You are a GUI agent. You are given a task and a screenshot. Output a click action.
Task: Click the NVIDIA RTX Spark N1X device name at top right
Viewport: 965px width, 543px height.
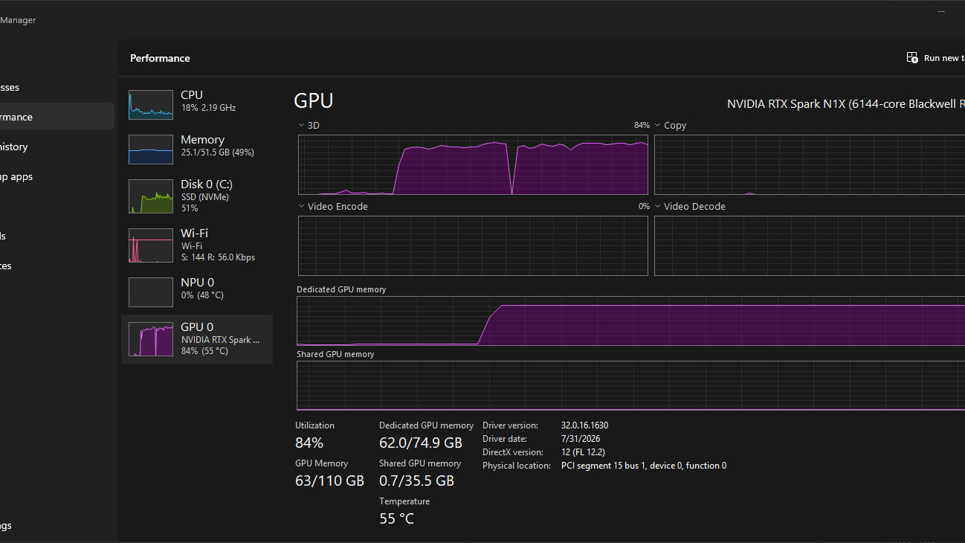845,104
